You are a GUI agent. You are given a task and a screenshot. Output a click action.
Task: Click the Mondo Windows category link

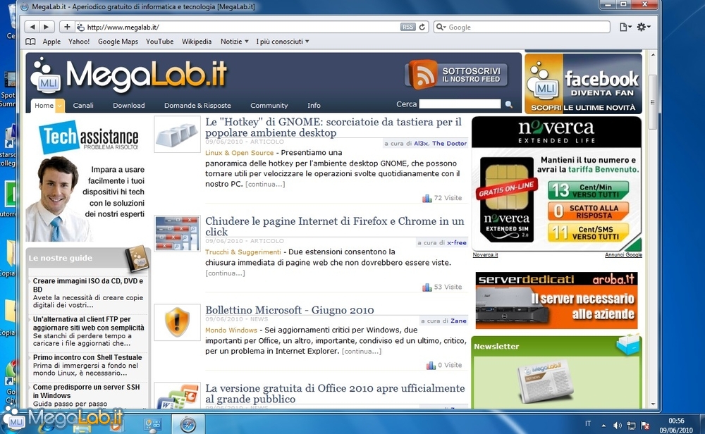point(231,330)
